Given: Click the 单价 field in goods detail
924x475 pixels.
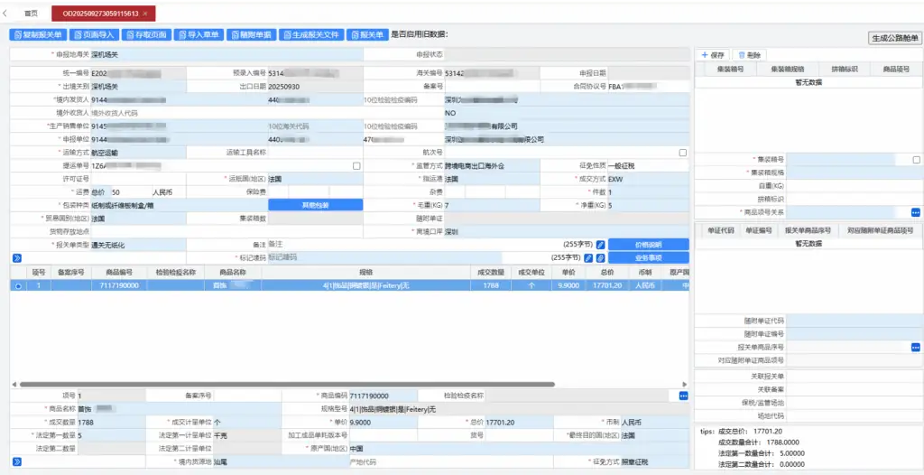Looking at the screenshot, I should [383, 423].
